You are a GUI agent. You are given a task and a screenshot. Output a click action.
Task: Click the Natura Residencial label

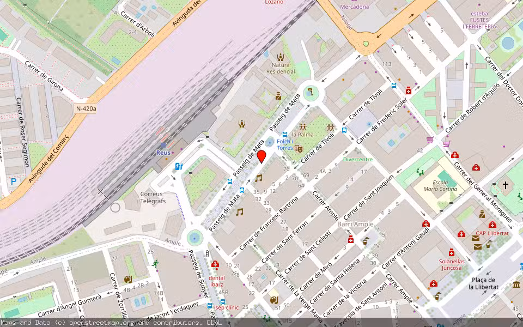point(281,68)
